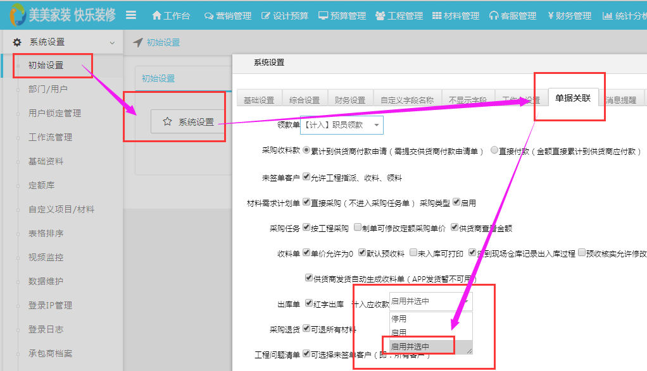Open 部门/用户 in sidebar

click(x=48, y=90)
